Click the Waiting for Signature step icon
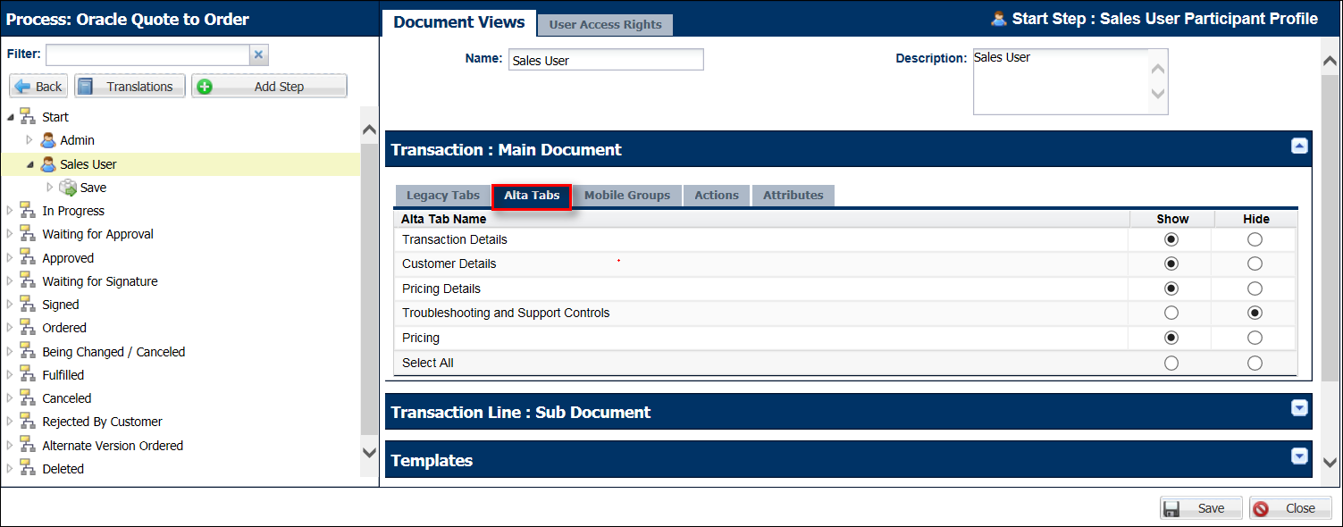The height and width of the screenshot is (527, 1343). click(x=28, y=281)
